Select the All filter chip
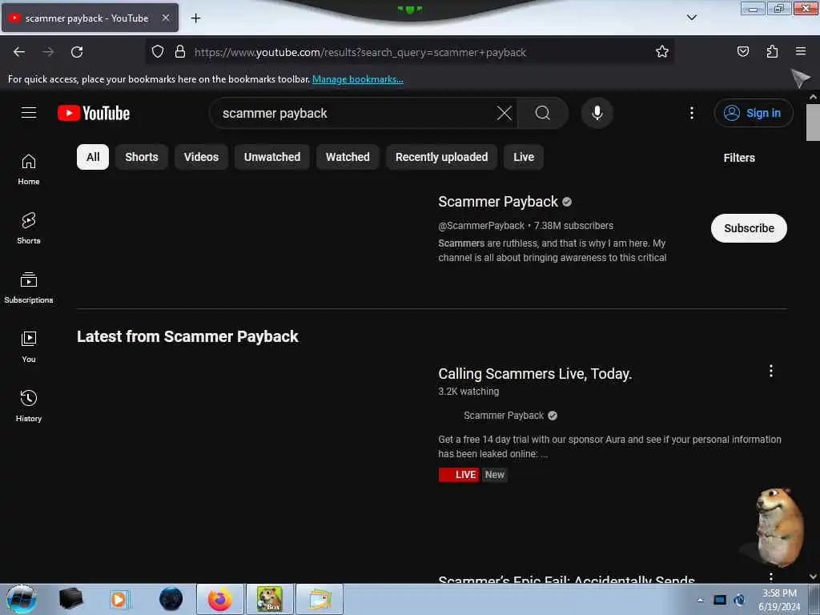Image resolution: width=820 pixels, height=615 pixels. pyautogui.click(x=93, y=157)
